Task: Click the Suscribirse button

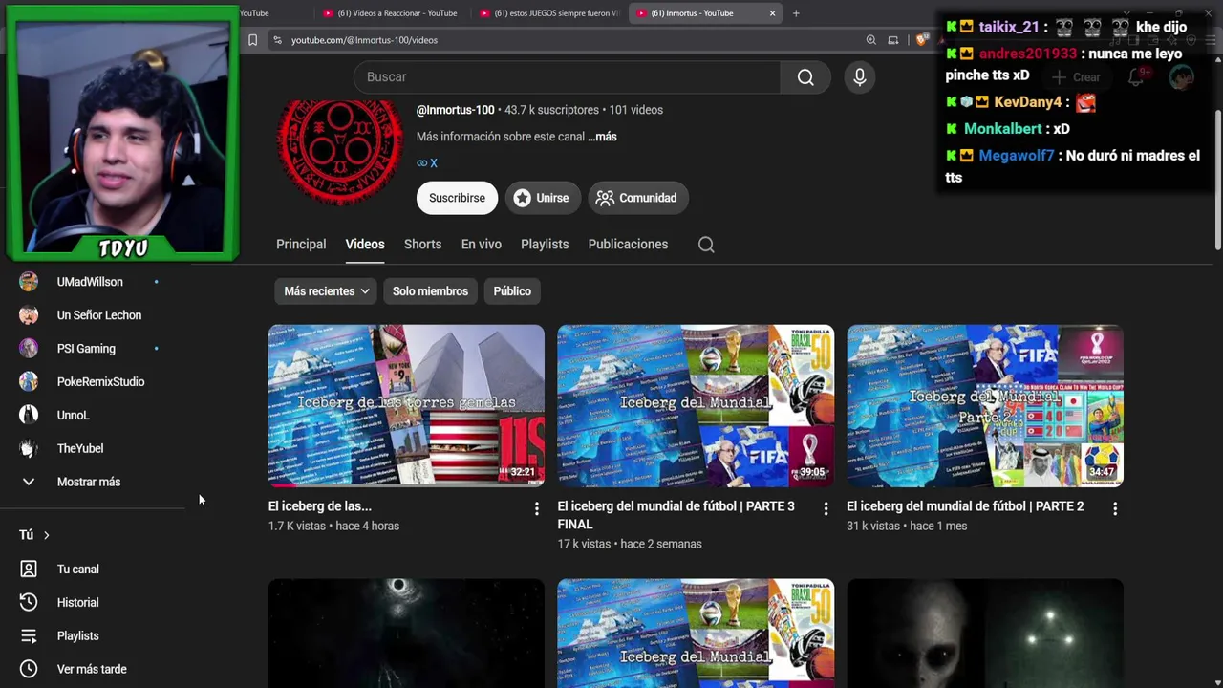Action: [x=457, y=198]
